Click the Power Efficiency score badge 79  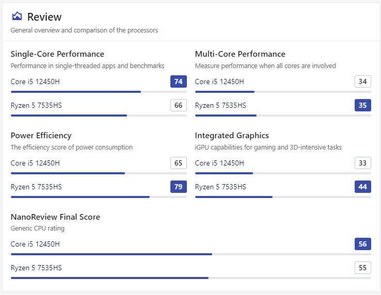click(x=179, y=187)
